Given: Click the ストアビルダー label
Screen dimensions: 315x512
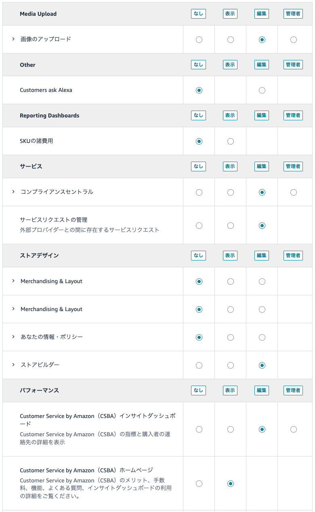Looking at the screenshot, I should tap(40, 365).
